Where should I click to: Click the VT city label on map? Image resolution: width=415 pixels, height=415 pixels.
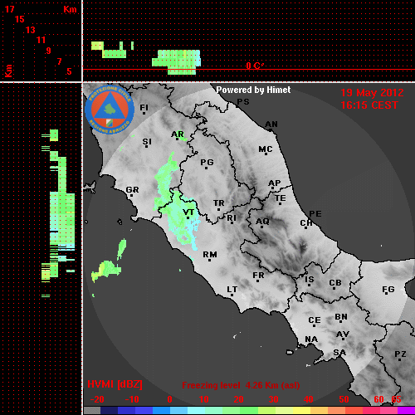[188, 212]
